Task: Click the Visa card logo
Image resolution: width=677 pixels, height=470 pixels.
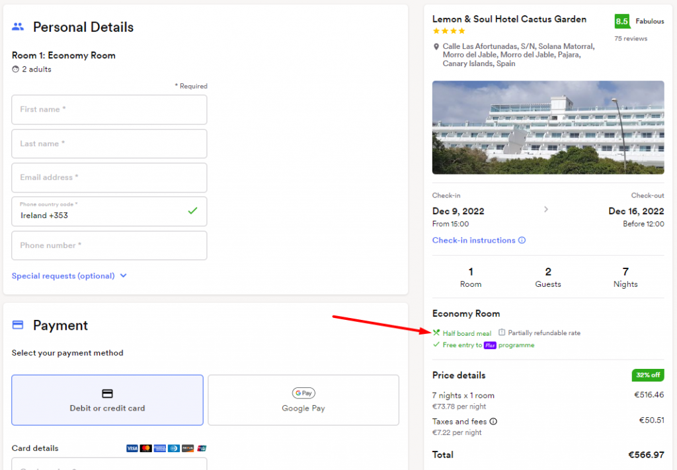Action: click(x=132, y=448)
